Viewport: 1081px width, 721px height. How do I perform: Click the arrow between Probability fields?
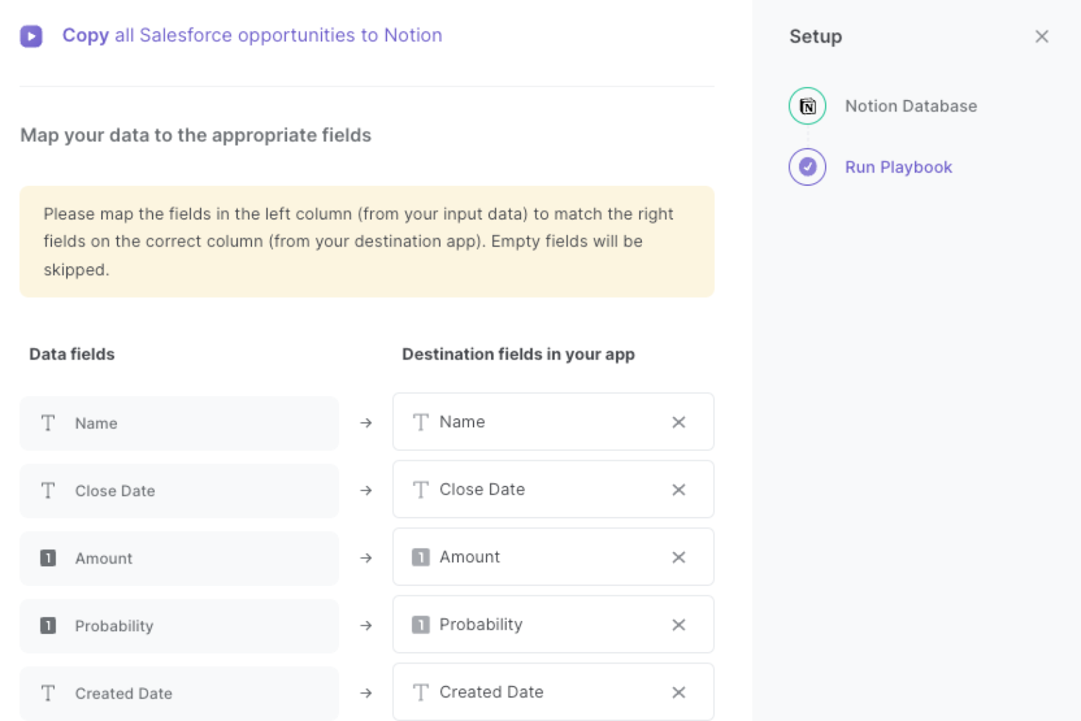(366, 626)
